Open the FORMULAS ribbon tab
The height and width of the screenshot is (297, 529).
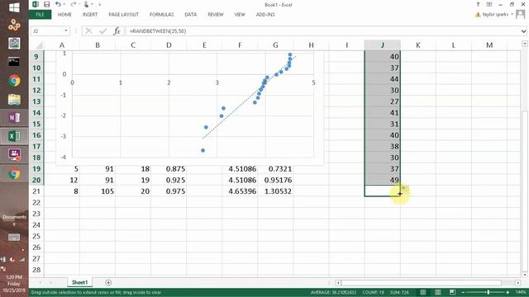pos(161,15)
